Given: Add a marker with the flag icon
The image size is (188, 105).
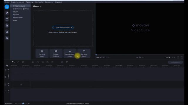Looking at the screenshot, I should [x=67, y=62].
